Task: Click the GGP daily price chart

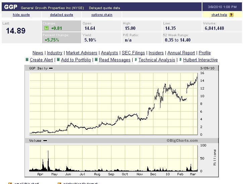Action: tap(113, 104)
